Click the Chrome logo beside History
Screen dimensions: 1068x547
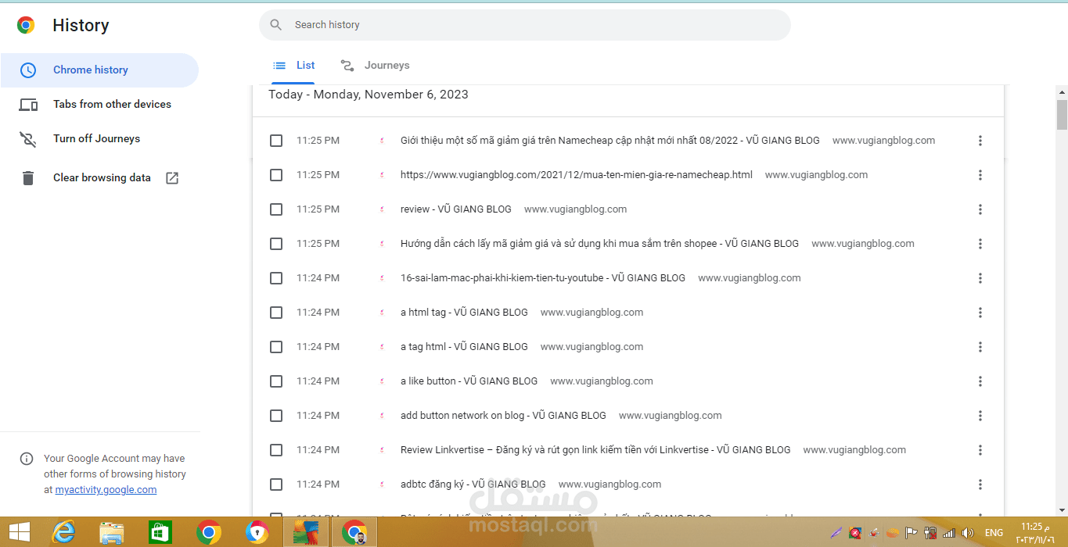point(26,25)
